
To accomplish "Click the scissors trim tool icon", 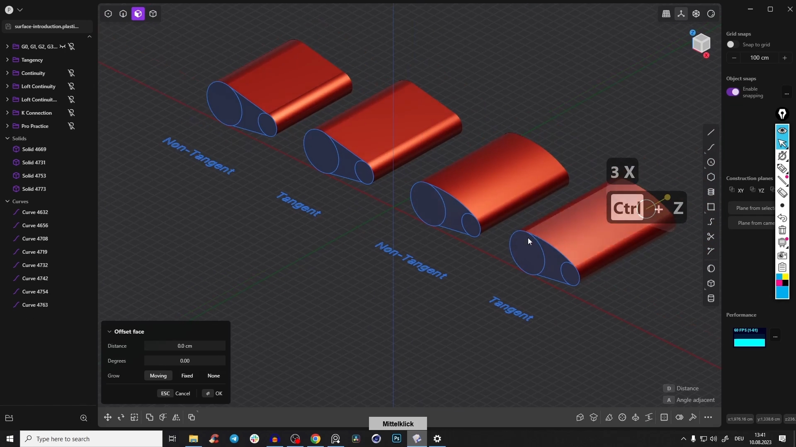I will (711, 237).
